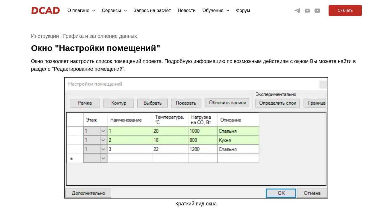Open the YouTube icon link
392x220 pixels.
coord(317,11)
